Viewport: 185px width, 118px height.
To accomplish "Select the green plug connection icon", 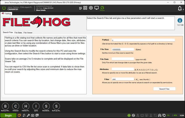I will click(102, 8).
